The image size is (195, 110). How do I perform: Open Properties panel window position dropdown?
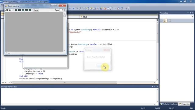tap(188, 13)
